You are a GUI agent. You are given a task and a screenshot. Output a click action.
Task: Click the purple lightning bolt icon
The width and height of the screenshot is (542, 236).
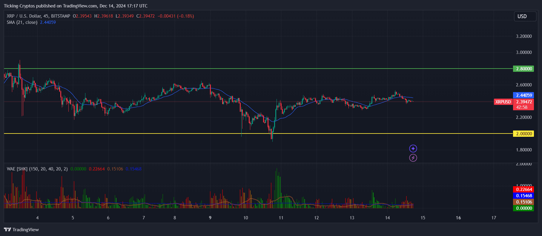tap(413, 158)
